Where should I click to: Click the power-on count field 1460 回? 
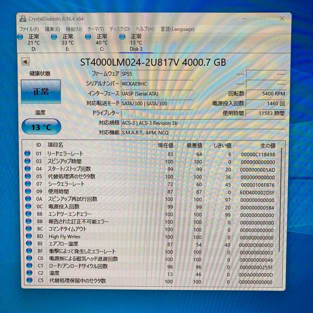[266, 103]
